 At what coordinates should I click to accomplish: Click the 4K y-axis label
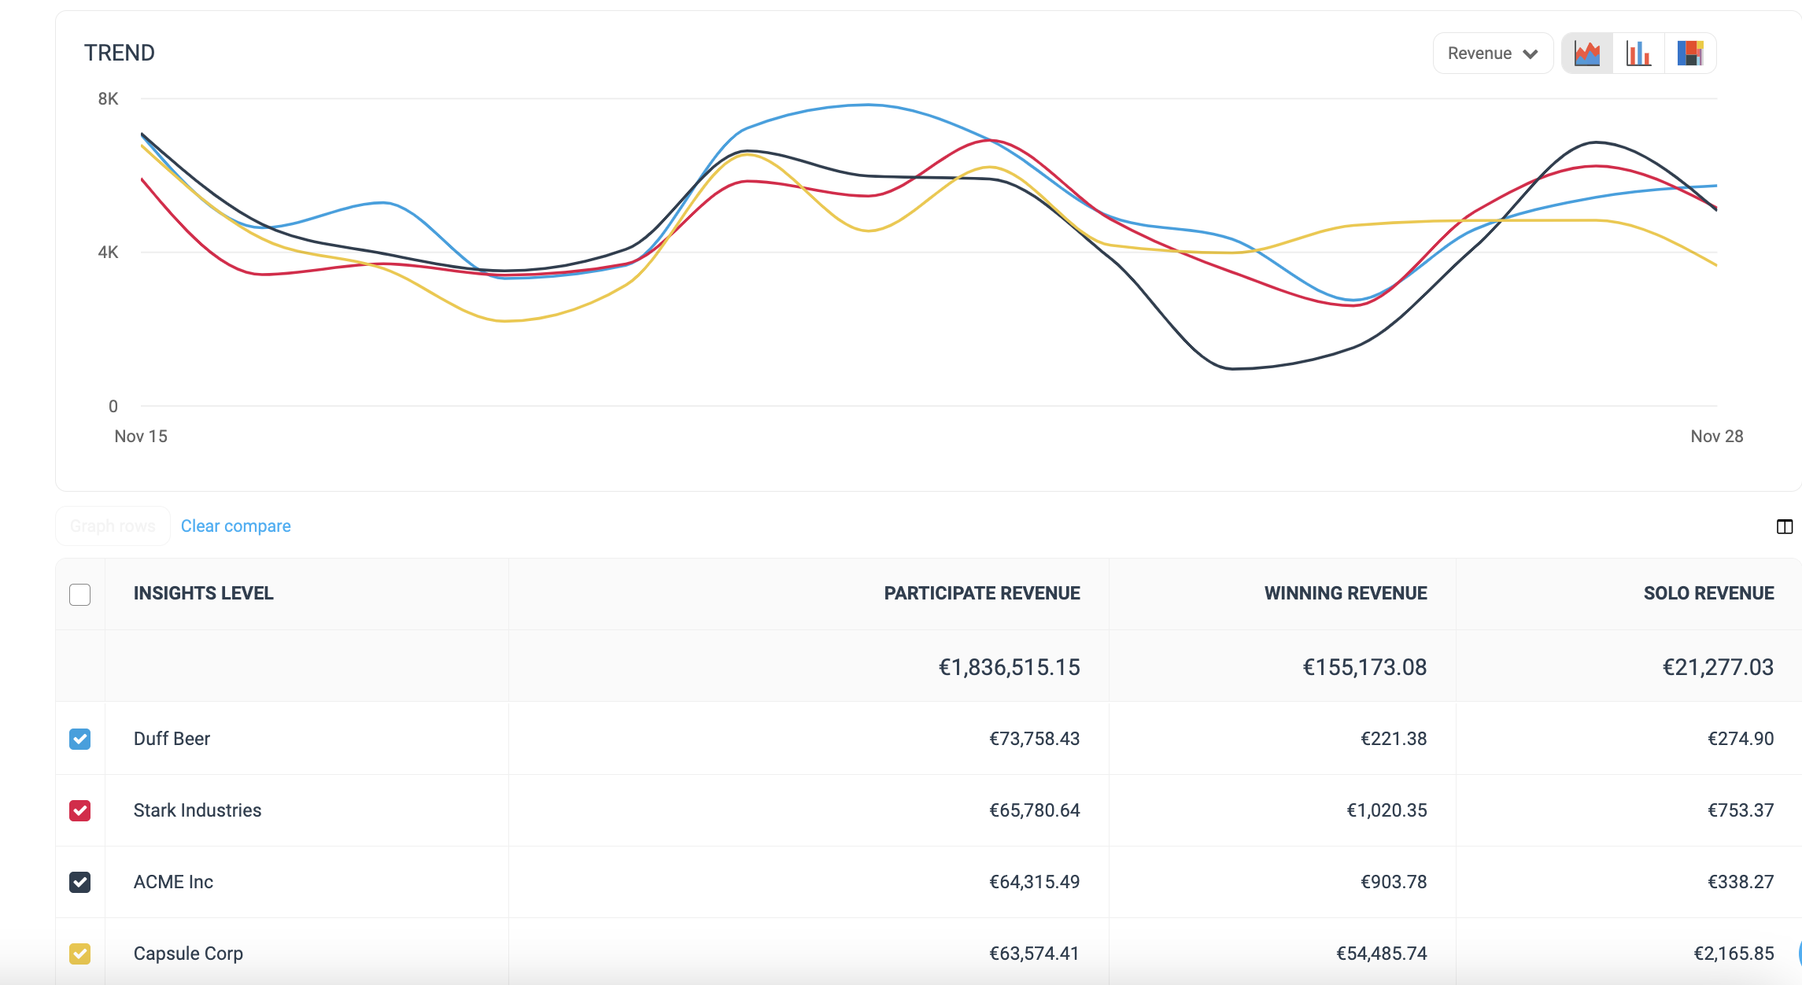click(109, 253)
